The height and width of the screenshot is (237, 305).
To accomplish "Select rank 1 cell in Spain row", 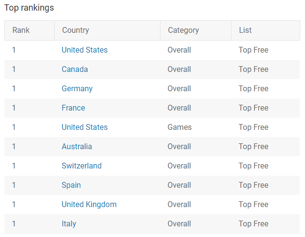I will (14, 185).
